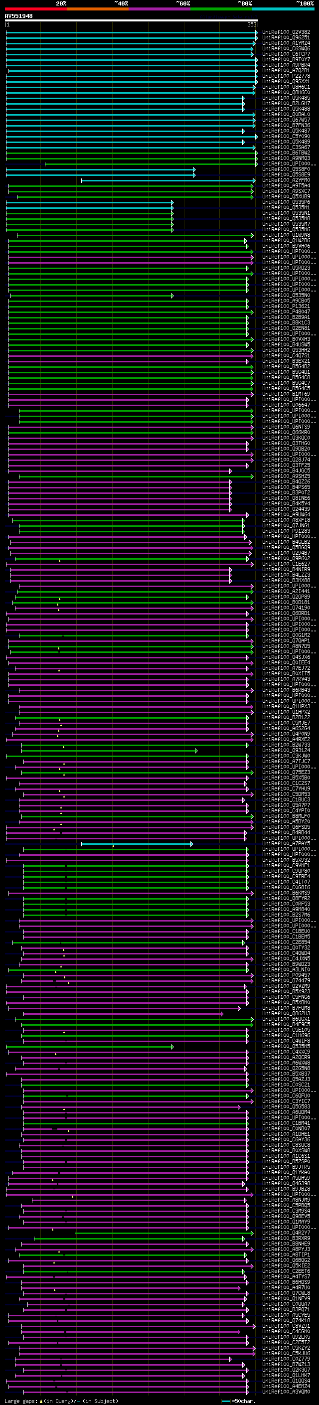
Task: Open hit UniRef100_A1YMZ4
Action: [x=286, y=43]
